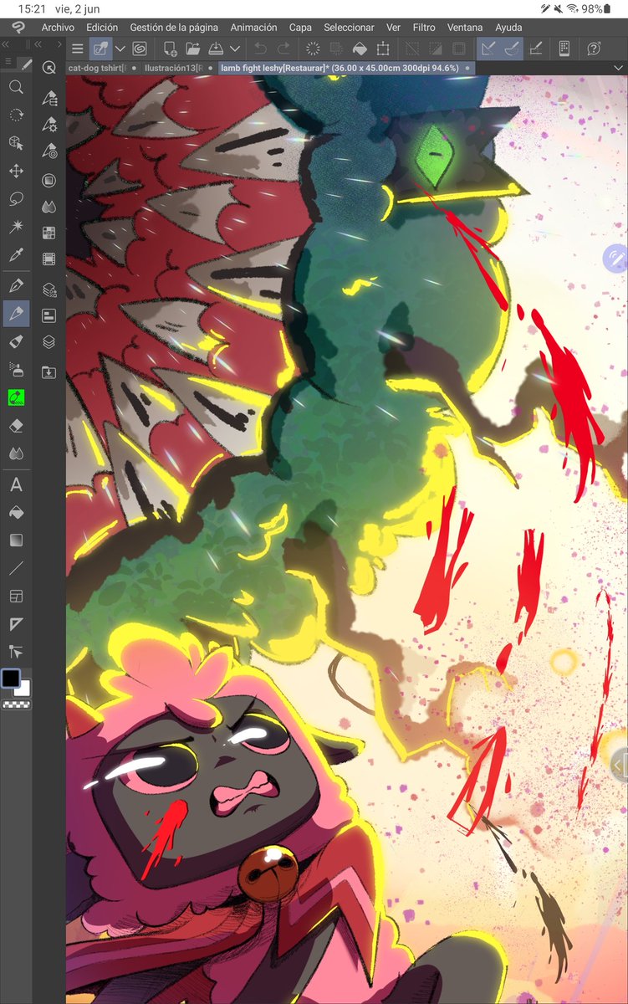Open the Color Set grid palette icon

49,233
